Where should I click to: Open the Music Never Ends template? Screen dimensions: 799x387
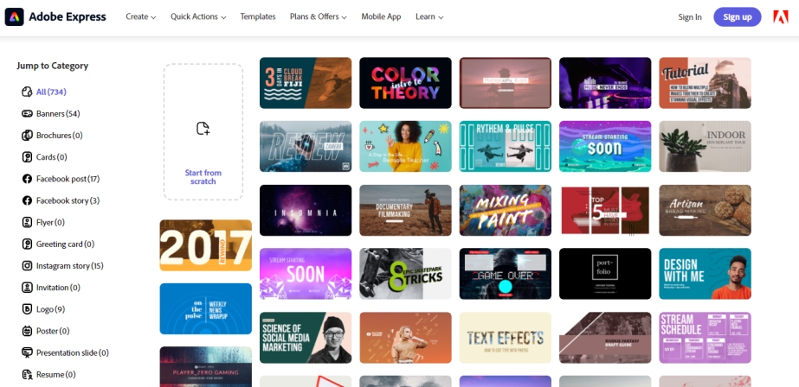click(x=605, y=83)
